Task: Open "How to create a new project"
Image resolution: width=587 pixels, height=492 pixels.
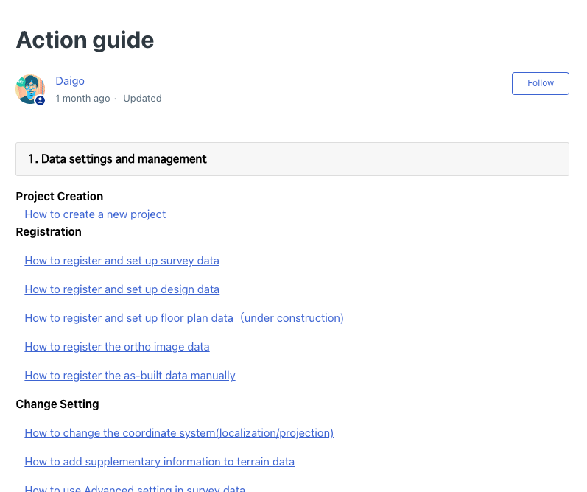Action: [95, 214]
